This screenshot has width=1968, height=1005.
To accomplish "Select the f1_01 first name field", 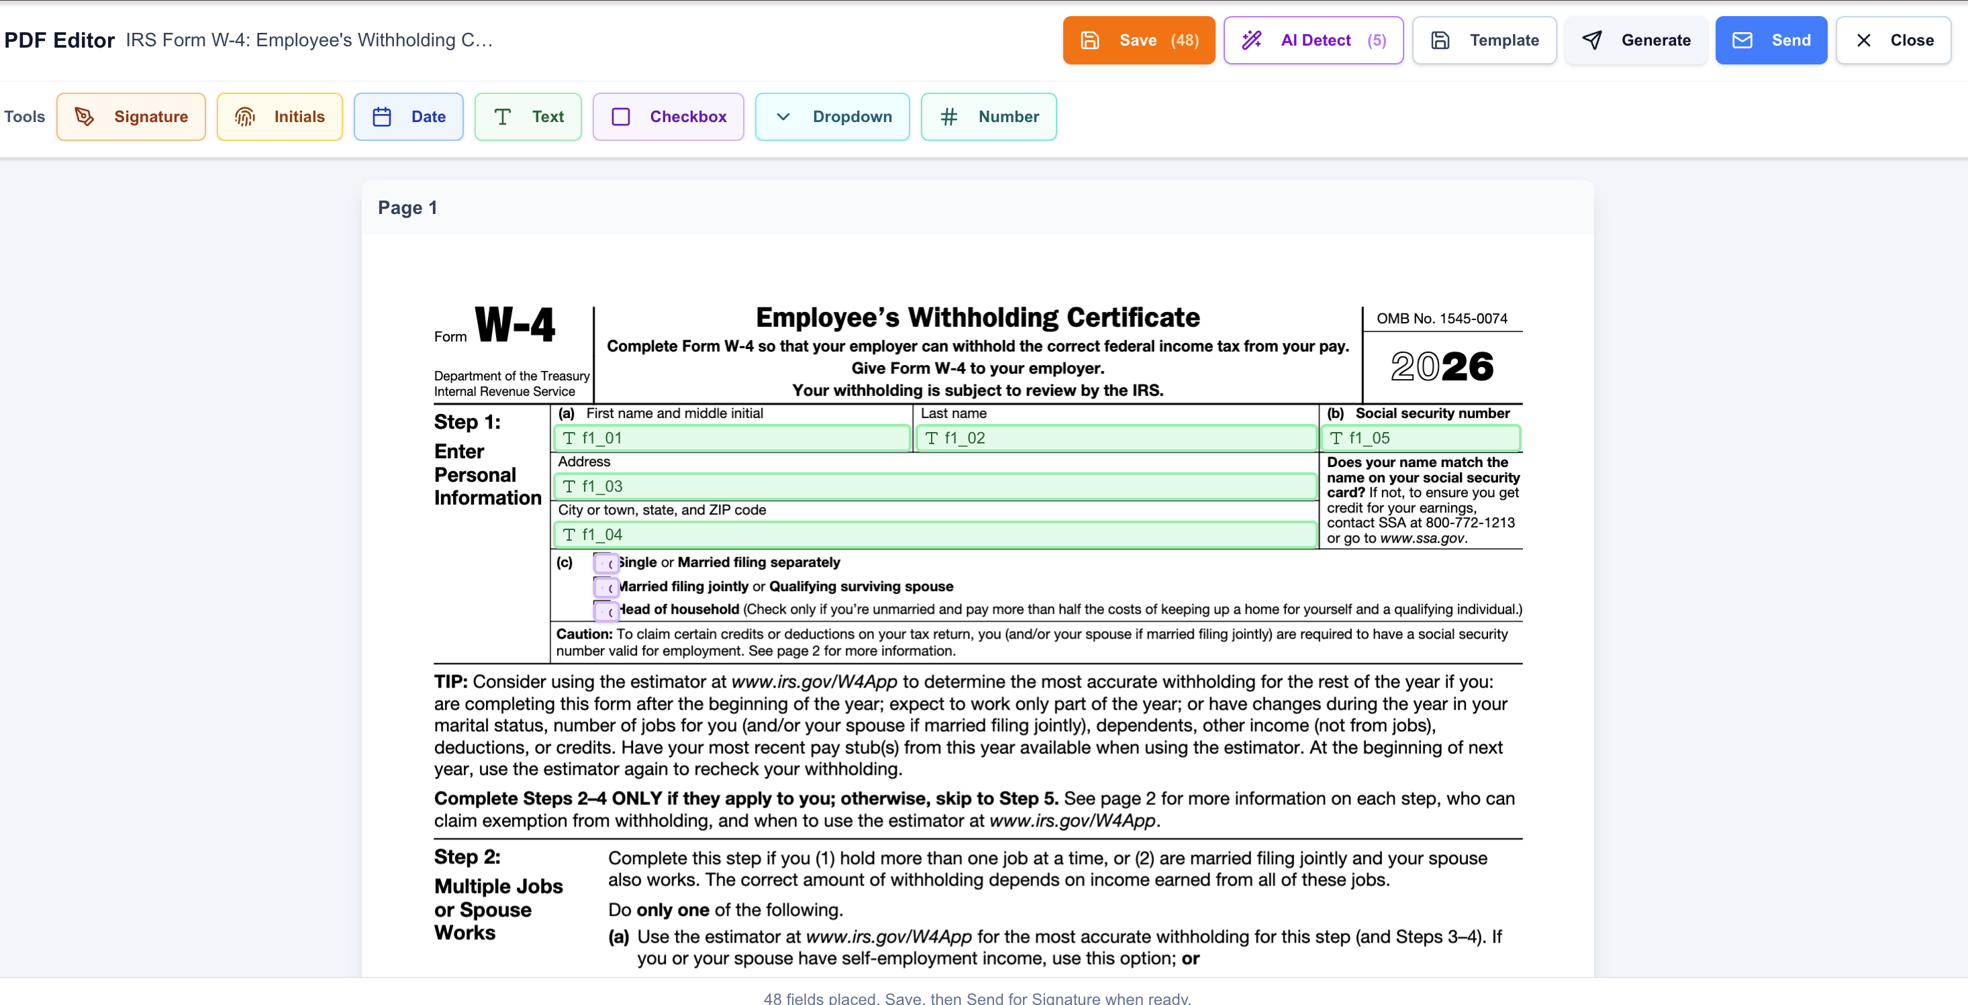I will (731, 438).
